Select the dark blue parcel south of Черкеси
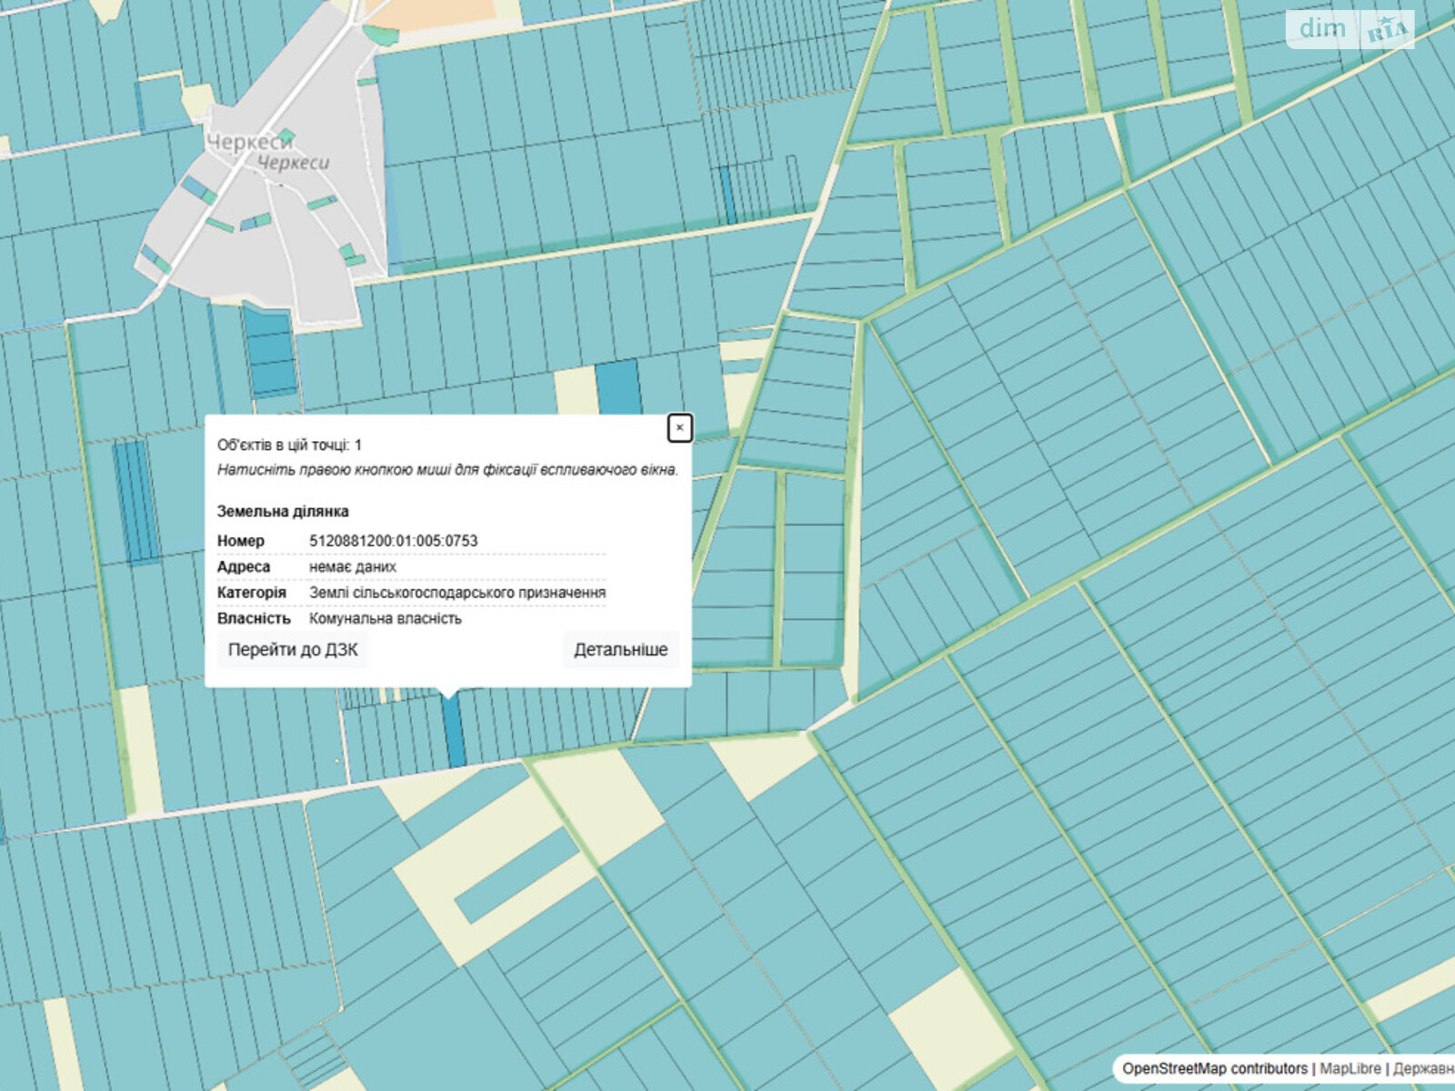 point(270,350)
